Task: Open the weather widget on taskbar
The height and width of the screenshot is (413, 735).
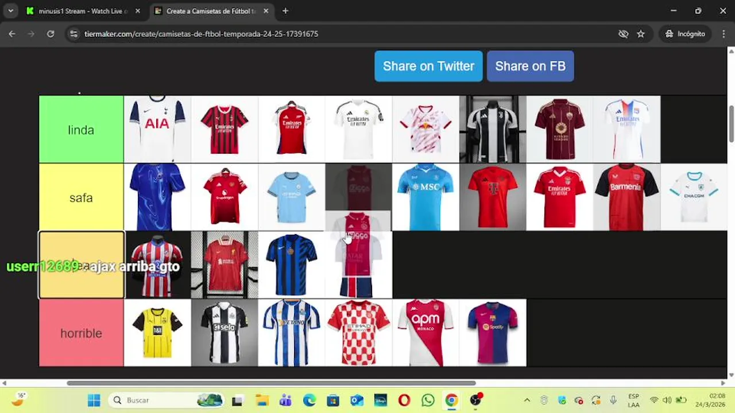Action: click(18, 399)
